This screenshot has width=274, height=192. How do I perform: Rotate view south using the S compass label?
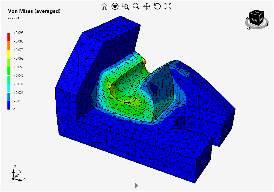(x=249, y=28)
